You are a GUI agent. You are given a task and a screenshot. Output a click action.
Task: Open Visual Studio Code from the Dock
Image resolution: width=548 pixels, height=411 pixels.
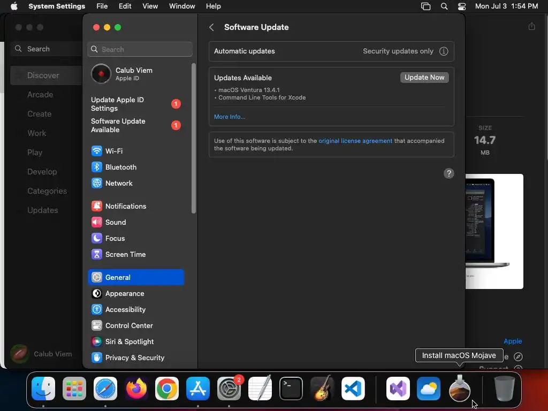[353, 389]
